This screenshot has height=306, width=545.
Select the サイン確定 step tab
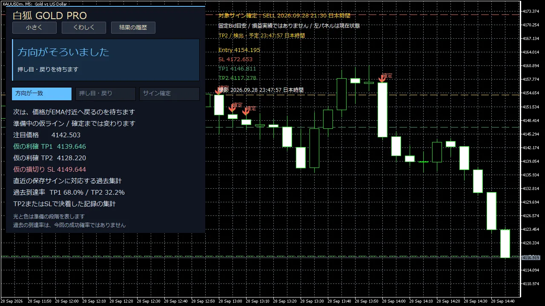pyautogui.click(x=169, y=93)
